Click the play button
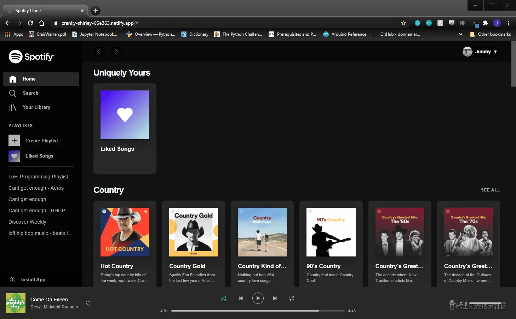Viewport: 516px width, 319px height. click(x=258, y=299)
